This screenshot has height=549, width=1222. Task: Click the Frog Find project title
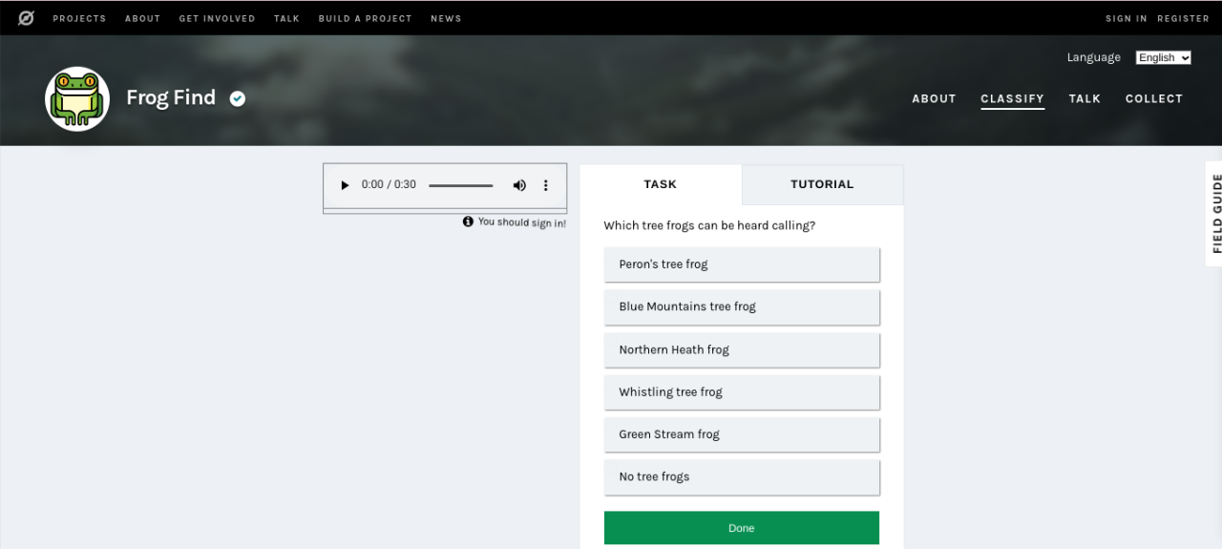pos(171,97)
